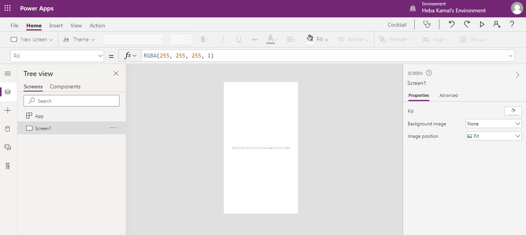Open the Theme dropdown

[79, 39]
